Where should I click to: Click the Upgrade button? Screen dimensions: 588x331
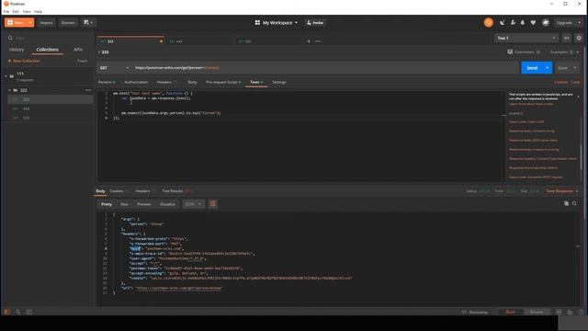point(564,22)
